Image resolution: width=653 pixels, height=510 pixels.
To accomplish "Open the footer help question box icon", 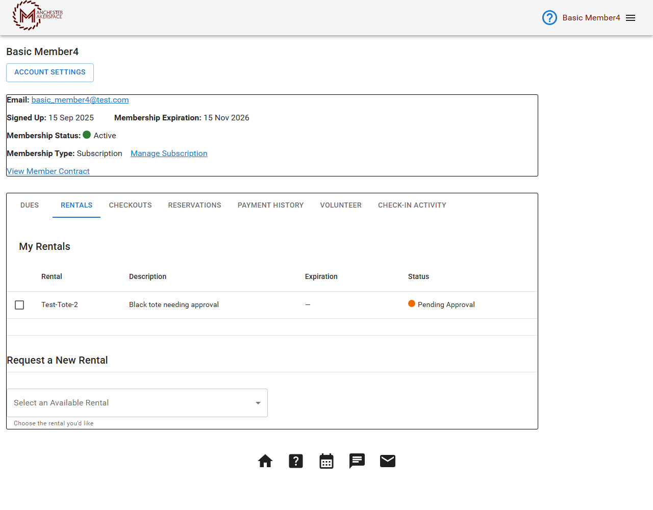I will click(x=296, y=461).
